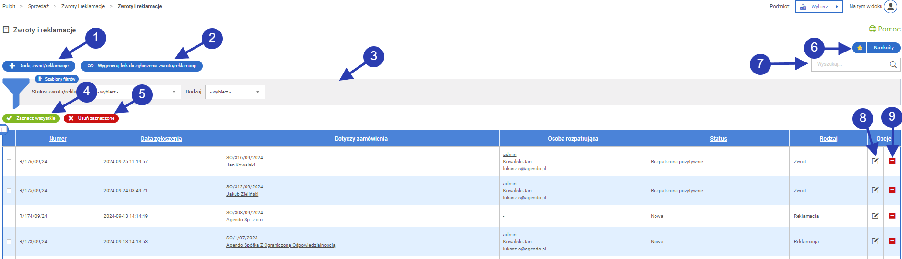Click into the Wyszukaj search field
902x259 pixels.
pos(849,64)
